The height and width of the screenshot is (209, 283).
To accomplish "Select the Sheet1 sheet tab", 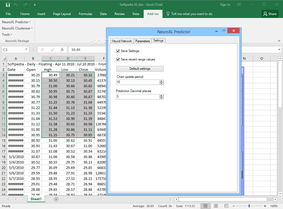I will [36, 199].
